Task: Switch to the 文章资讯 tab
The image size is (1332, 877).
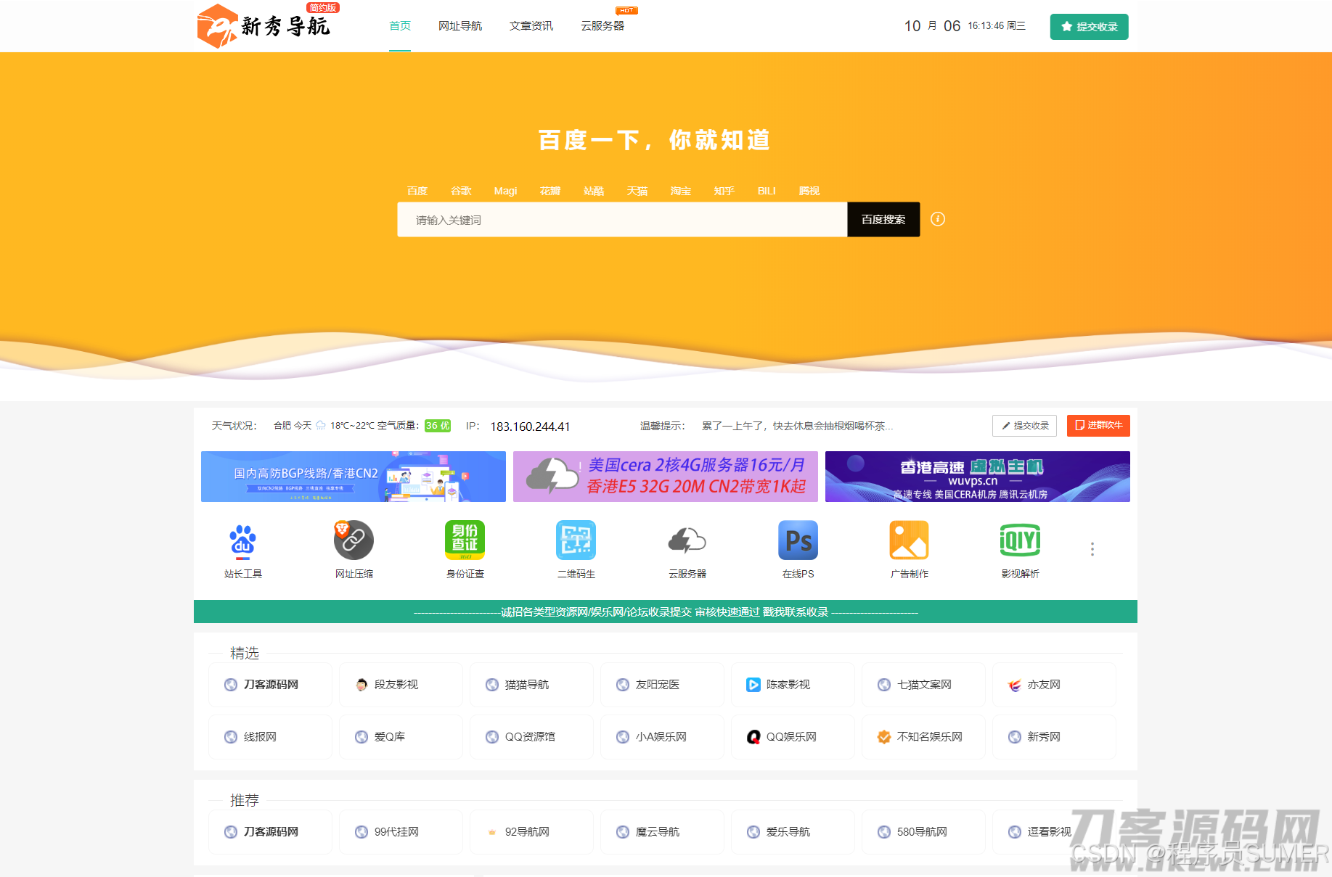Action: coord(531,25)
